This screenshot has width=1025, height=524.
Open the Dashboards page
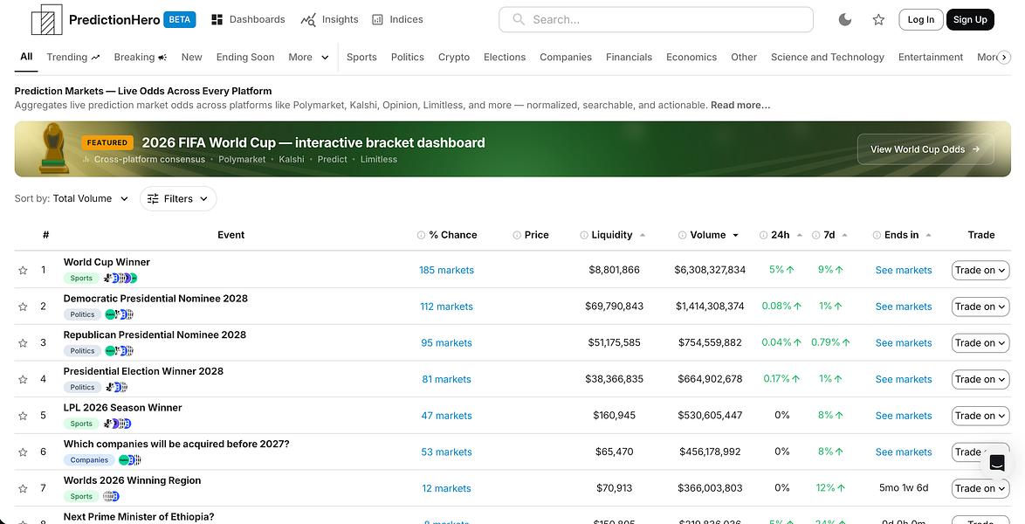click(249, 19)
